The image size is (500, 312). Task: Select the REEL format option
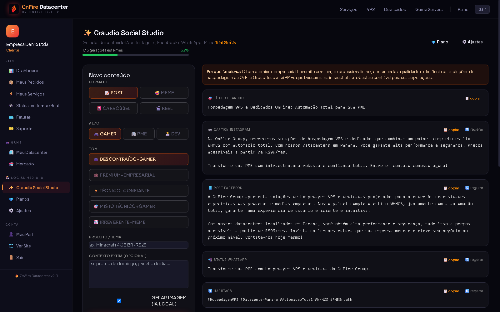[164, 108]
